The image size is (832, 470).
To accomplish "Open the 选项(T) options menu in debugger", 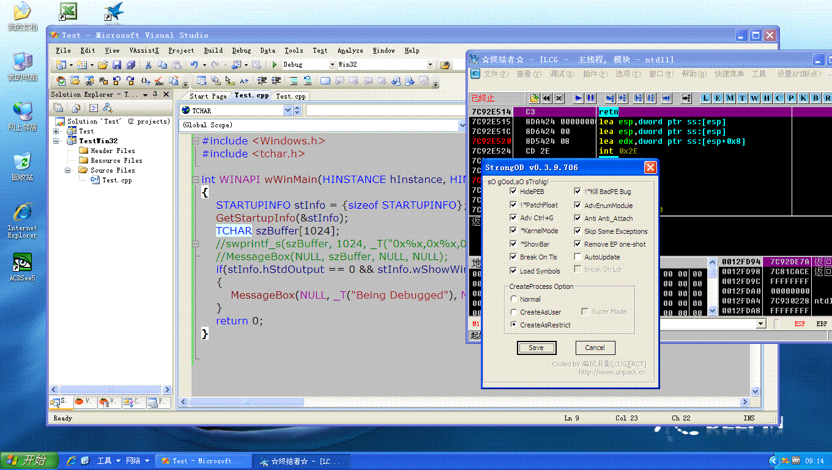I will pyautogui.click(x=628, y=74).
